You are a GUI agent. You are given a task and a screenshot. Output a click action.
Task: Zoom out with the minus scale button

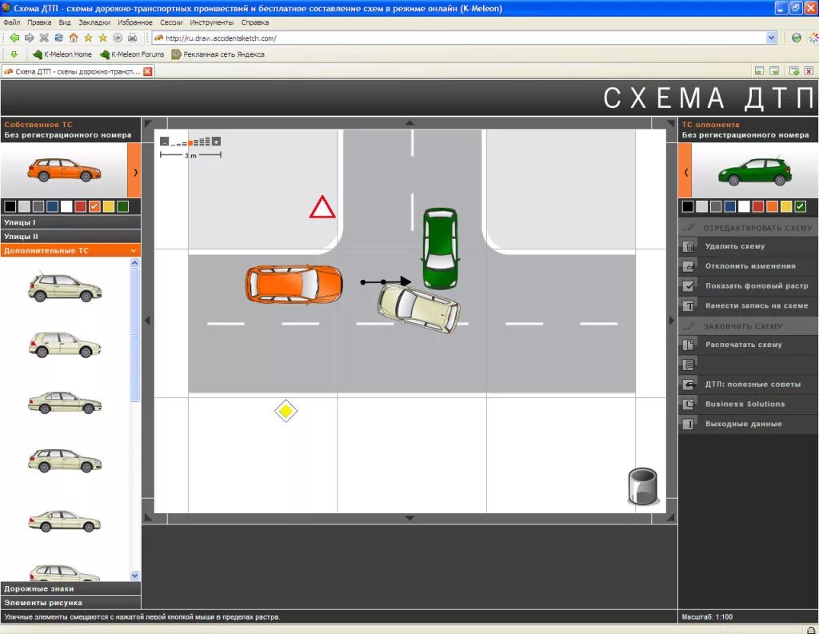tap(165, 141)
